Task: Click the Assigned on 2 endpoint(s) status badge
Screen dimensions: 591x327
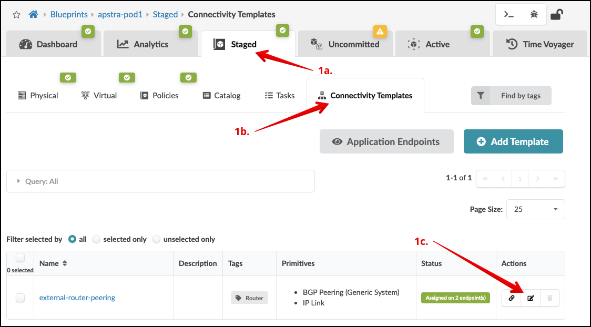Action: tap(456, 298)
